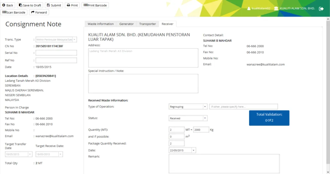Viewport: 330px width, 174px height.
Task: Click the CN No value 2015051811T4CBIF
Action: click(49, 46)
